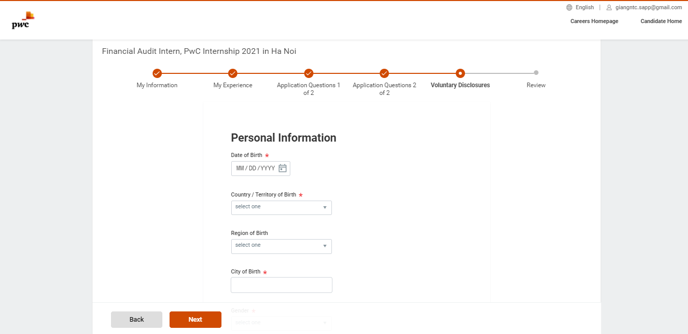Click the person icon next to the email address
The width and height of the screenshot is (688, 334).
click(x=609, y=7)
